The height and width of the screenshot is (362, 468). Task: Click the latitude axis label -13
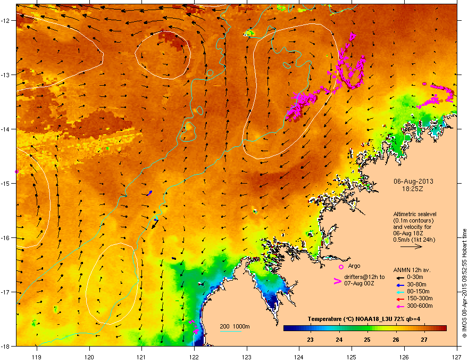coord(5,75)
